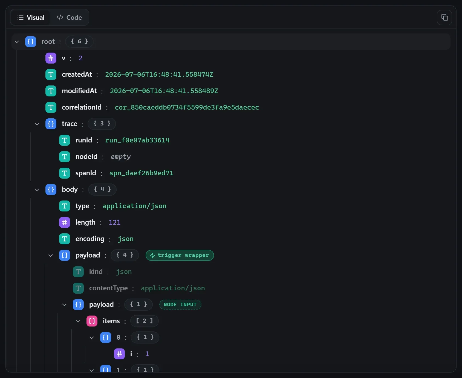Click the number icon beside v

pos(51,58)
